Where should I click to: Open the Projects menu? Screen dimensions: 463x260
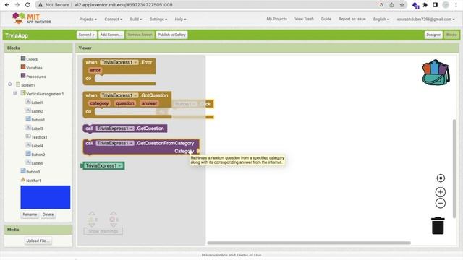(88, 19)
